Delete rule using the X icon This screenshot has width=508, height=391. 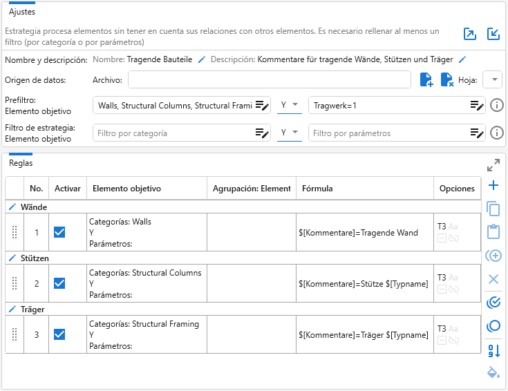coord(493,279)
